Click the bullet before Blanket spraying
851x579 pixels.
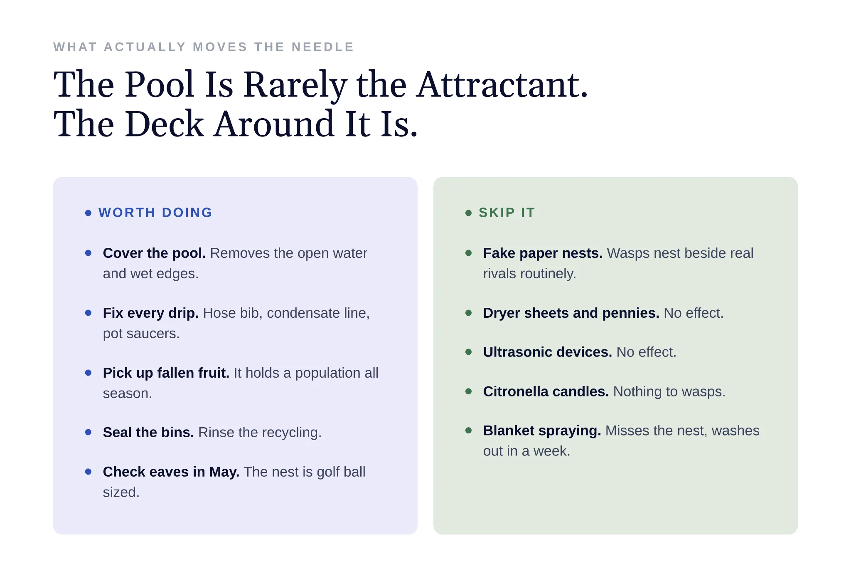pos(468,431)
